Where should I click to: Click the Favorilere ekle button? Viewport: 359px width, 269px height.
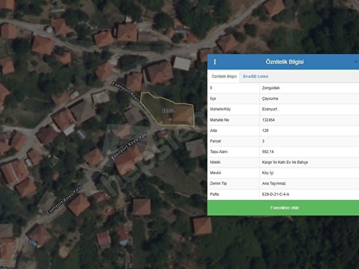point(284,208)
